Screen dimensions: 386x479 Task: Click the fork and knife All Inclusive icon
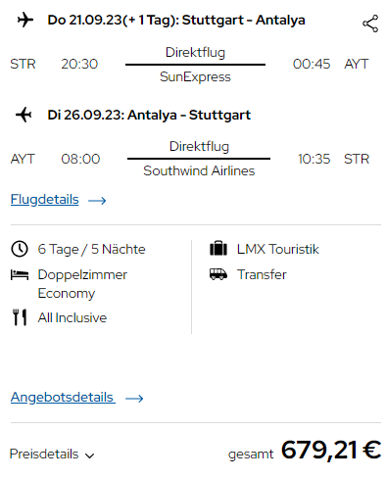pos(20,317)
